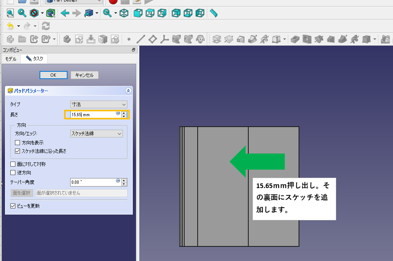This screenshot has height=261, width=393.
Task: Switch to the モデル tab
Action: click(11, 59)
